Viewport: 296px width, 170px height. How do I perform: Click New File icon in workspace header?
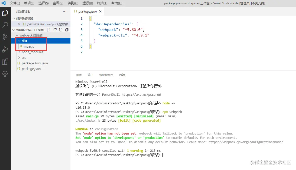click(49, 30)
